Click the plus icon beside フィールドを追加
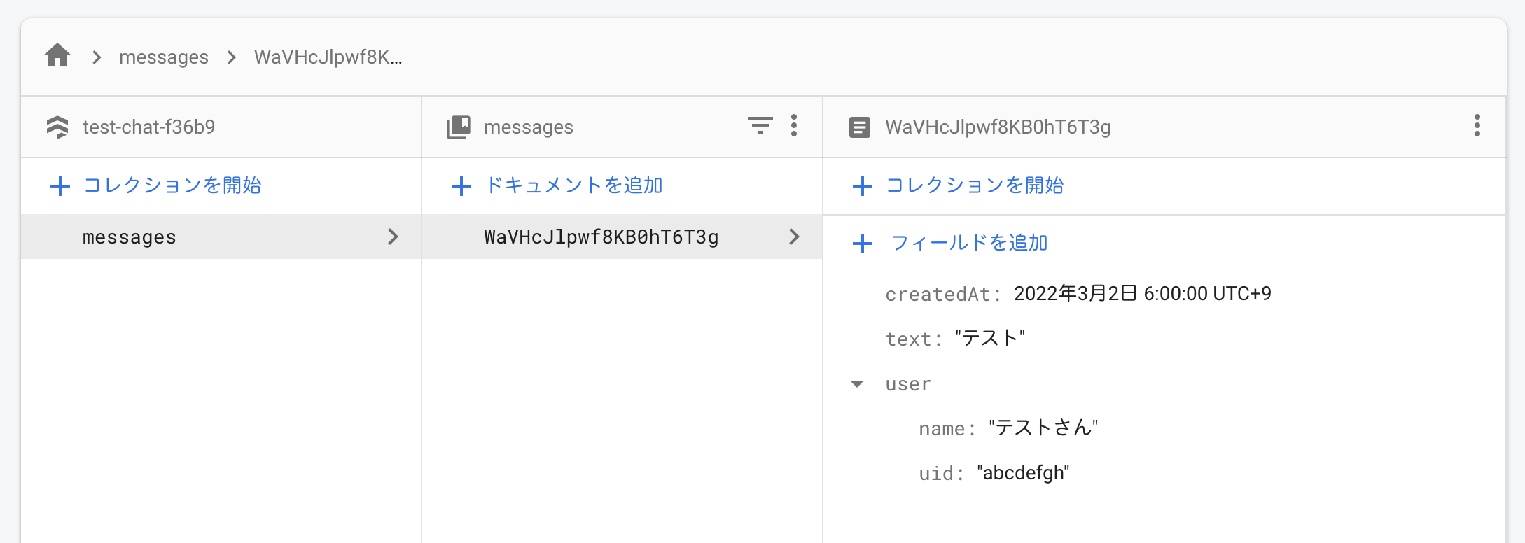Screen dimensions: 1525x543 [863, 244]
